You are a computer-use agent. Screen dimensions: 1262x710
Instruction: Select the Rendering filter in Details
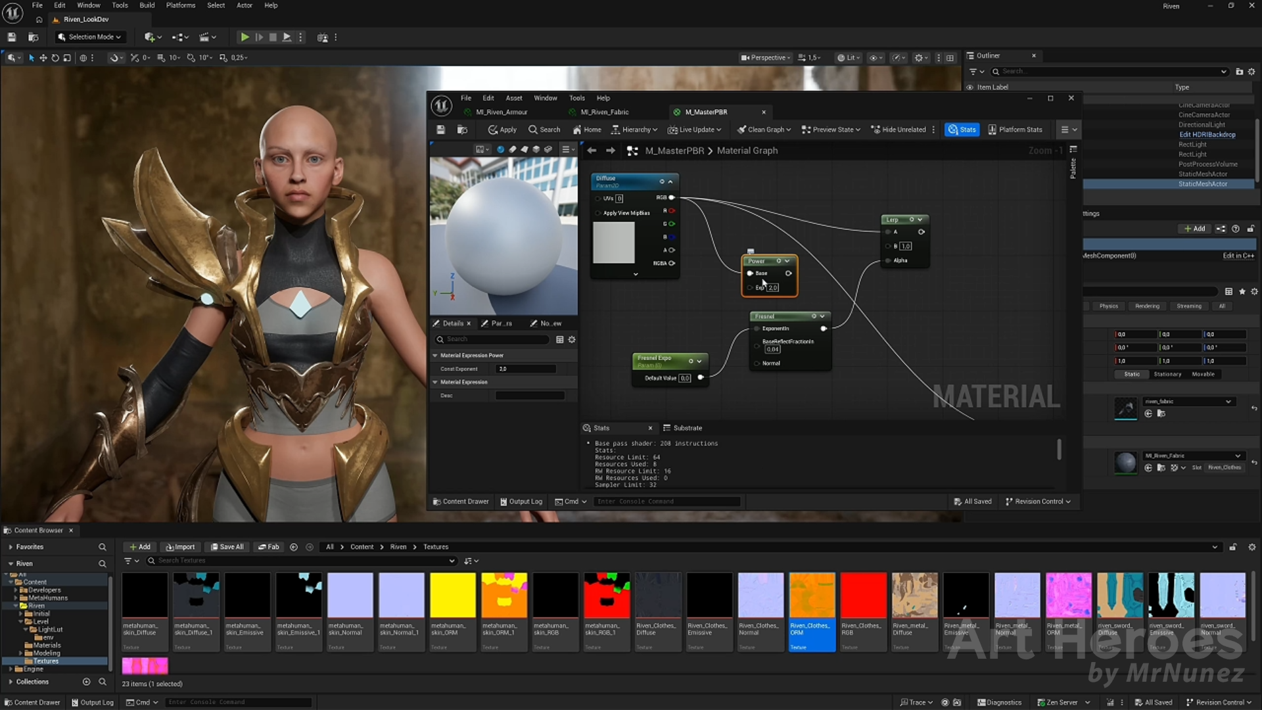pos(1147,306)
